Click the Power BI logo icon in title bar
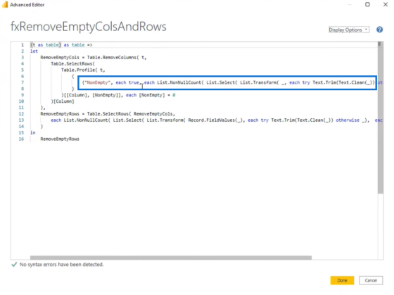The image size is (394, 295). pyautogui.click(x=5, y=4)
